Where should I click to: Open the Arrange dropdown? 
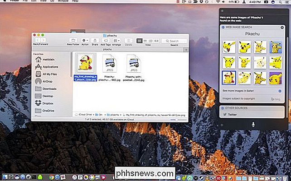[x=116, y=40]
